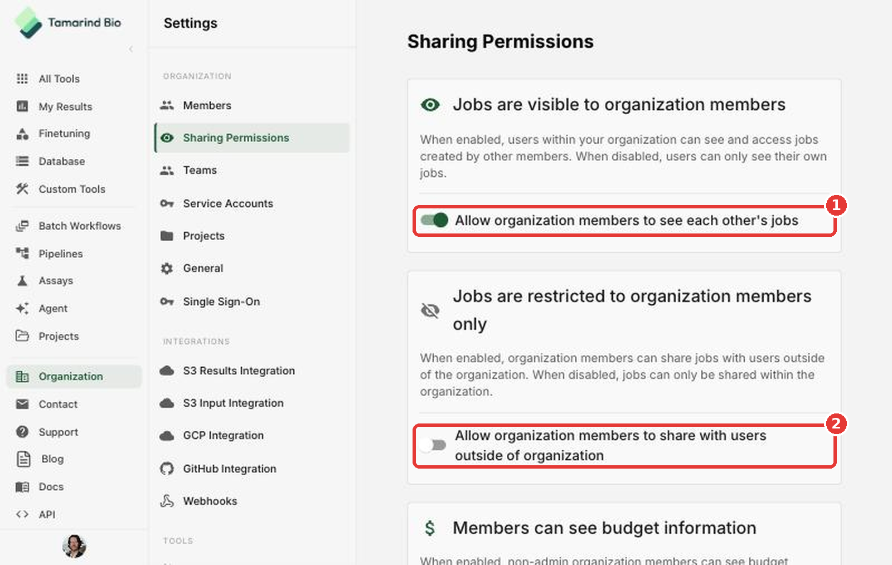Open Webhooks icon entry
Screen dimensions: 892x565
pos(167,501)
